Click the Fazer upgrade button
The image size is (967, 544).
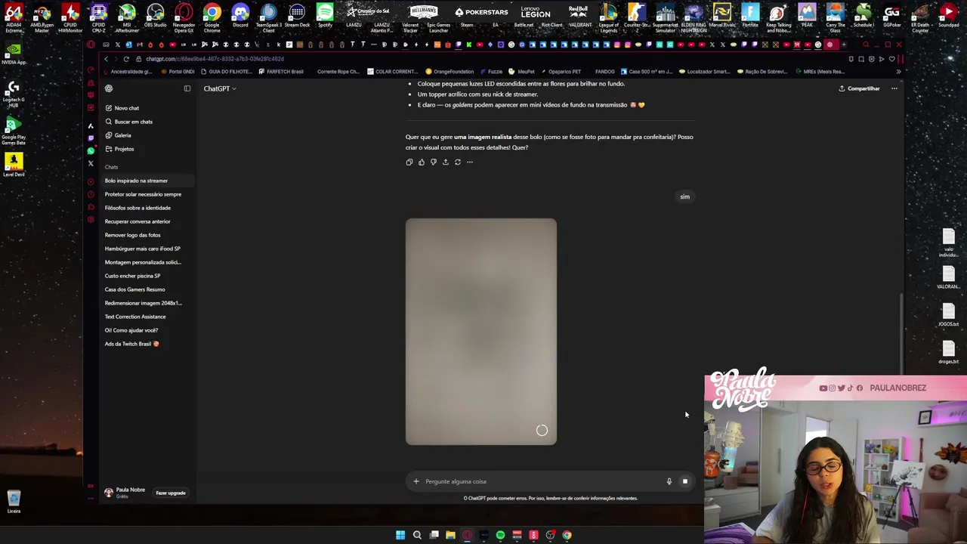coord(171,493)
